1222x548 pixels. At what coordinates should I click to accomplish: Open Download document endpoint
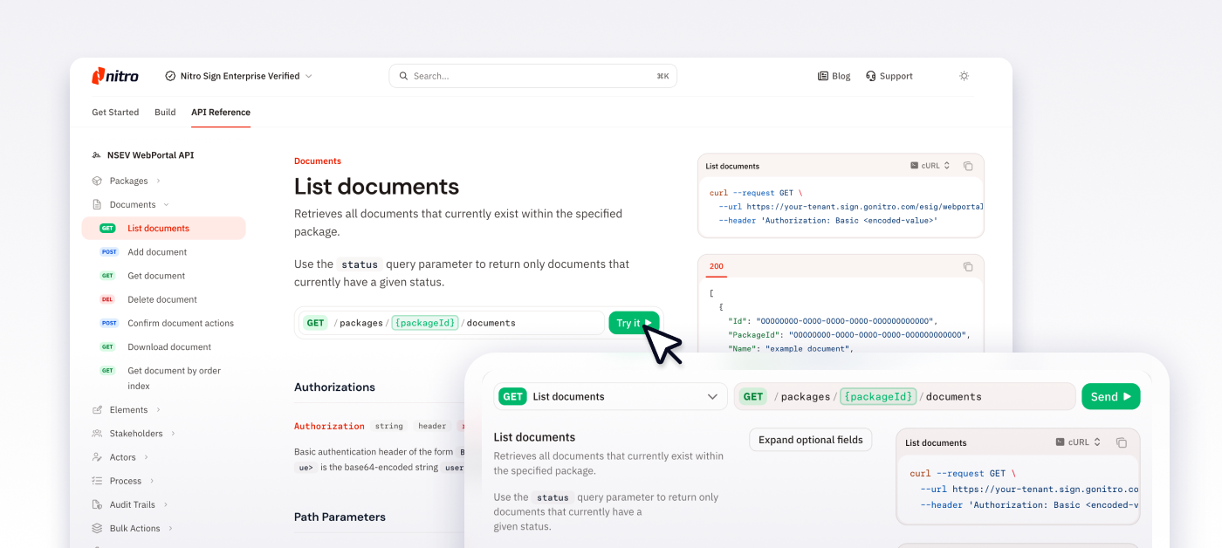coord(169,346)
